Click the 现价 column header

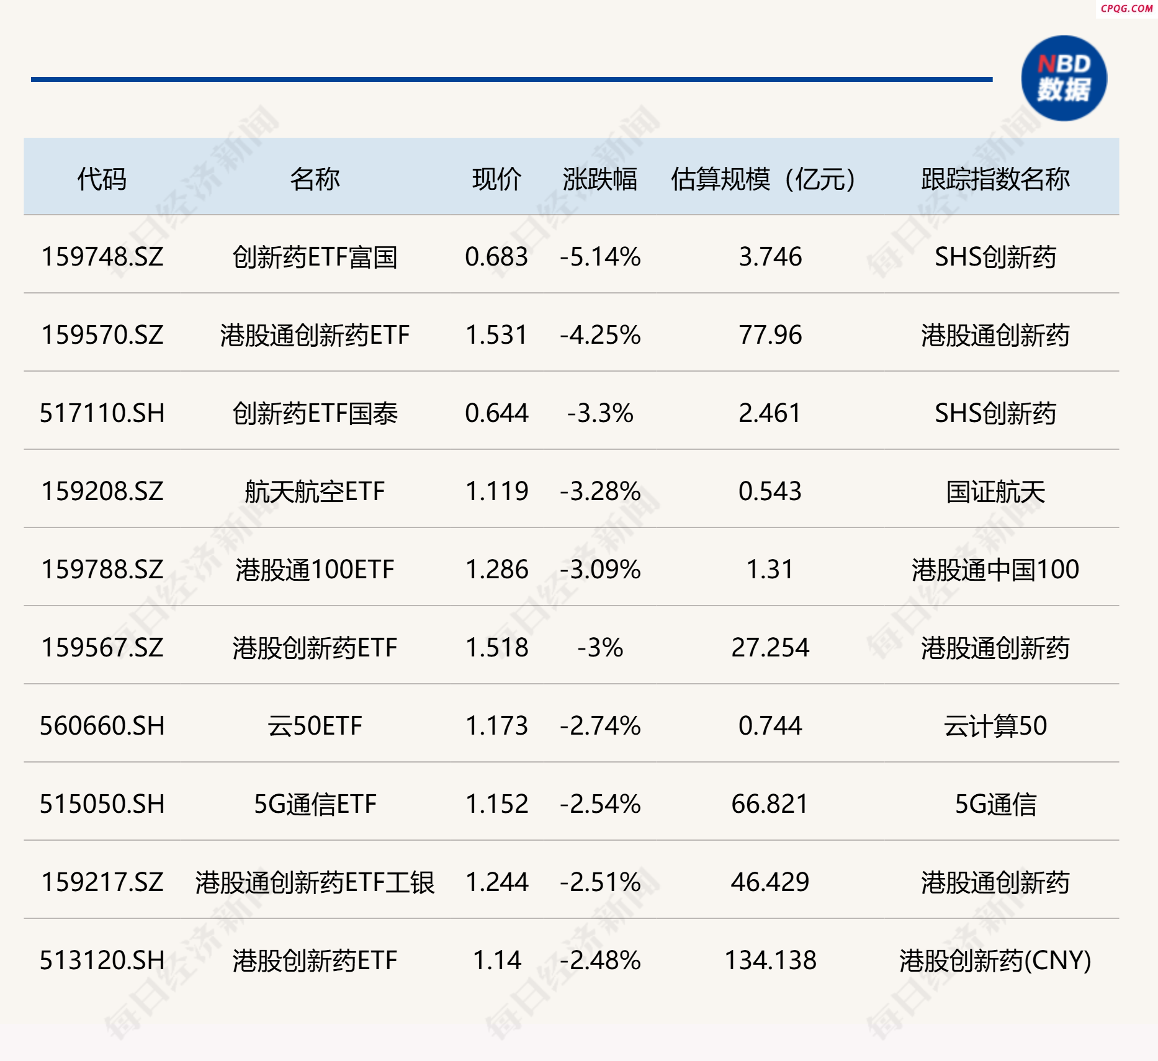tap(496, 179)
